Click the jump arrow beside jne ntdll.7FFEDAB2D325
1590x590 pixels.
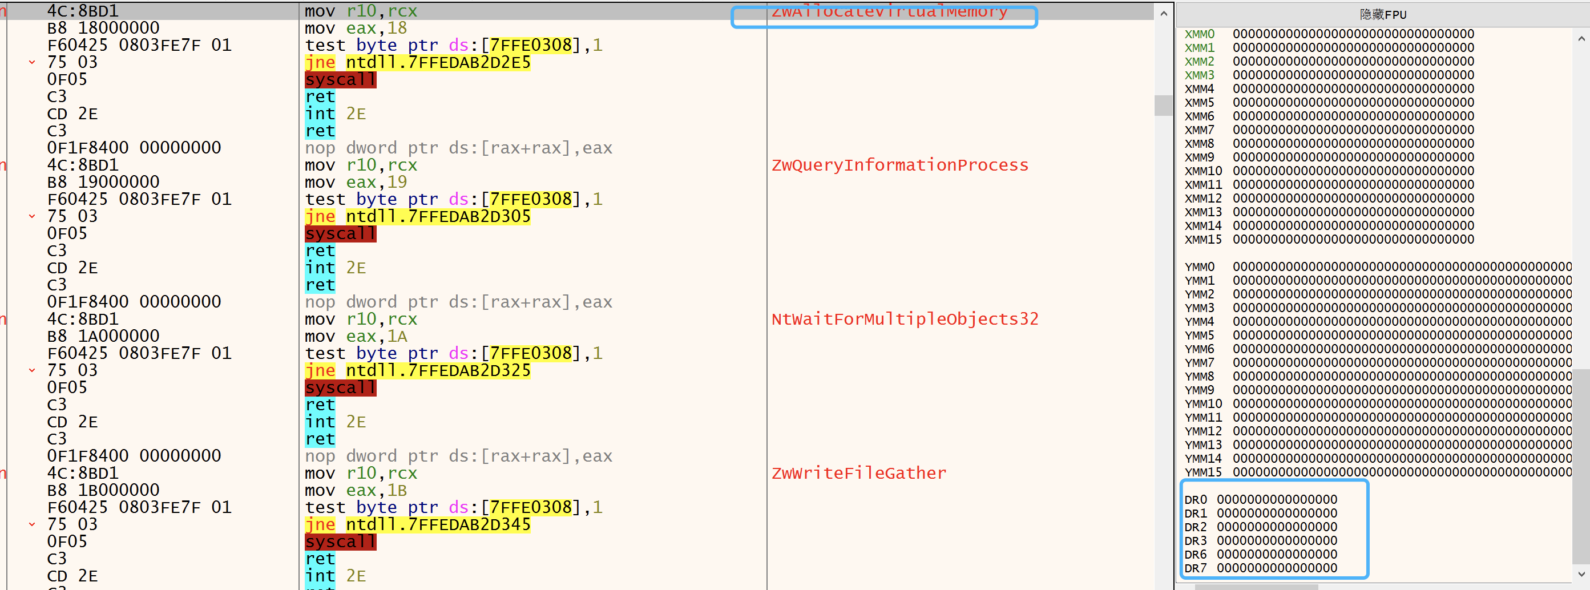coord(32,370)
